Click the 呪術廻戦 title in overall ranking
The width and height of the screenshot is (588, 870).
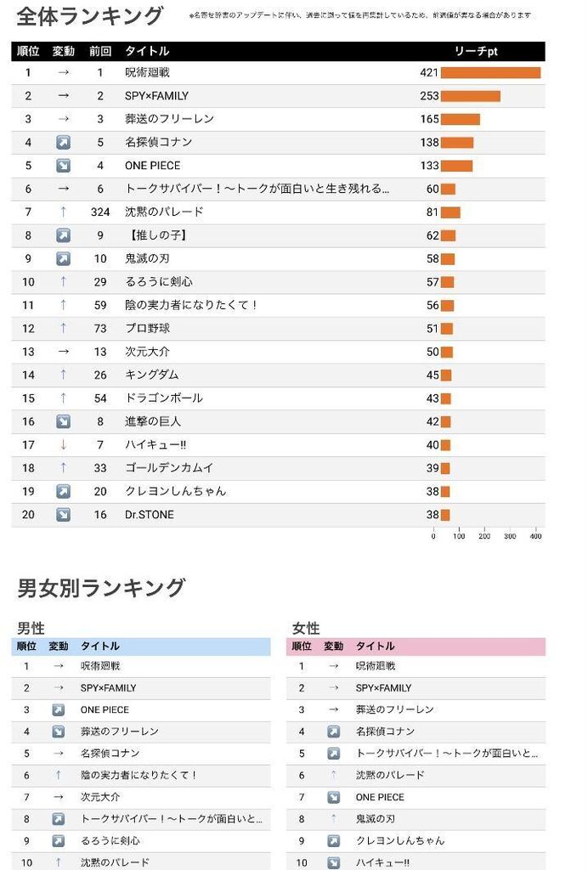pyautogui.click(x=147, y=73)
